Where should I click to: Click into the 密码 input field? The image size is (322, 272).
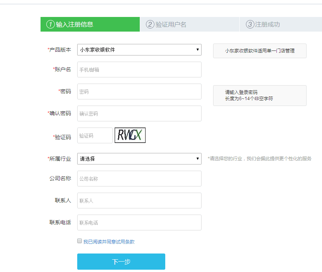tap(139, 92)
